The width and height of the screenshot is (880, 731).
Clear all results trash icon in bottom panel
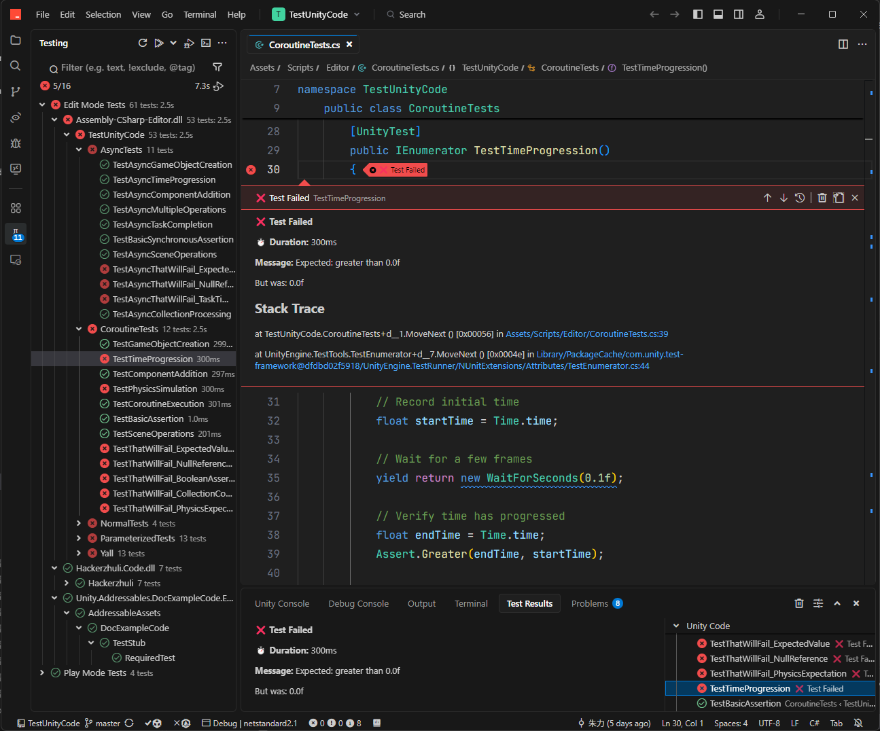tap(799, 603)
